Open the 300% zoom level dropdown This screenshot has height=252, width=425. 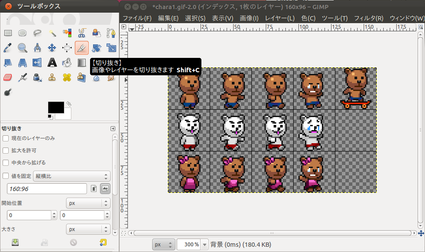click(x=205, y=245)
